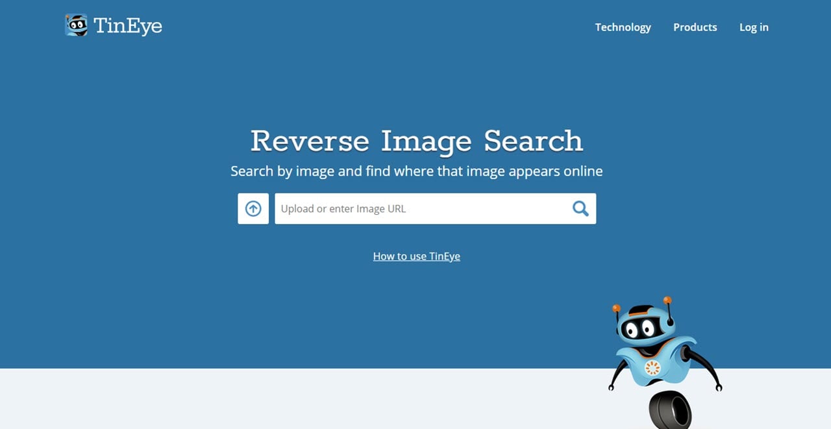Open the Products menu item
Viewport: 831px width, 429px height.
[x=695, y=27]
